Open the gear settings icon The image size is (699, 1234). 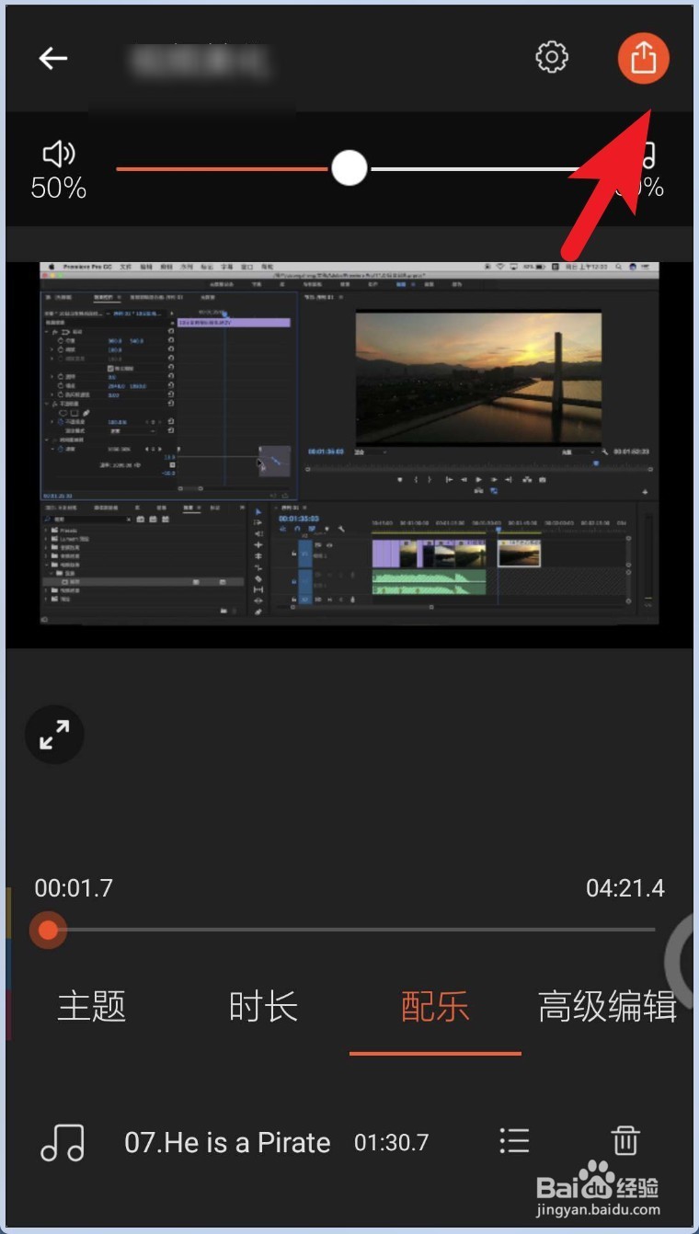click(552, 57)
